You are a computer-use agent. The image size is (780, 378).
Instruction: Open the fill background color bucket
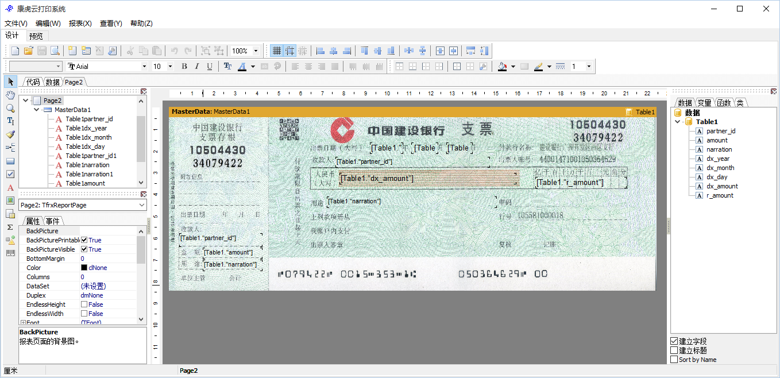coord(502,67)
